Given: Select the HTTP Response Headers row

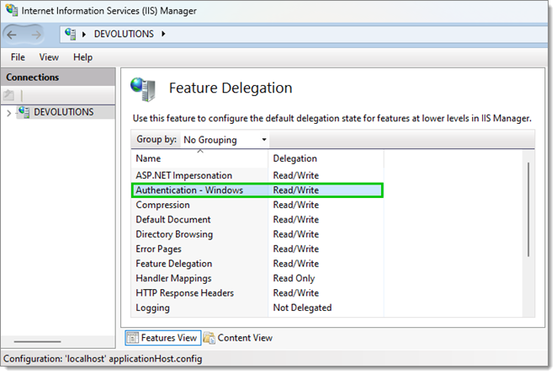Looking at the screenshot, I should coord(257,292).
